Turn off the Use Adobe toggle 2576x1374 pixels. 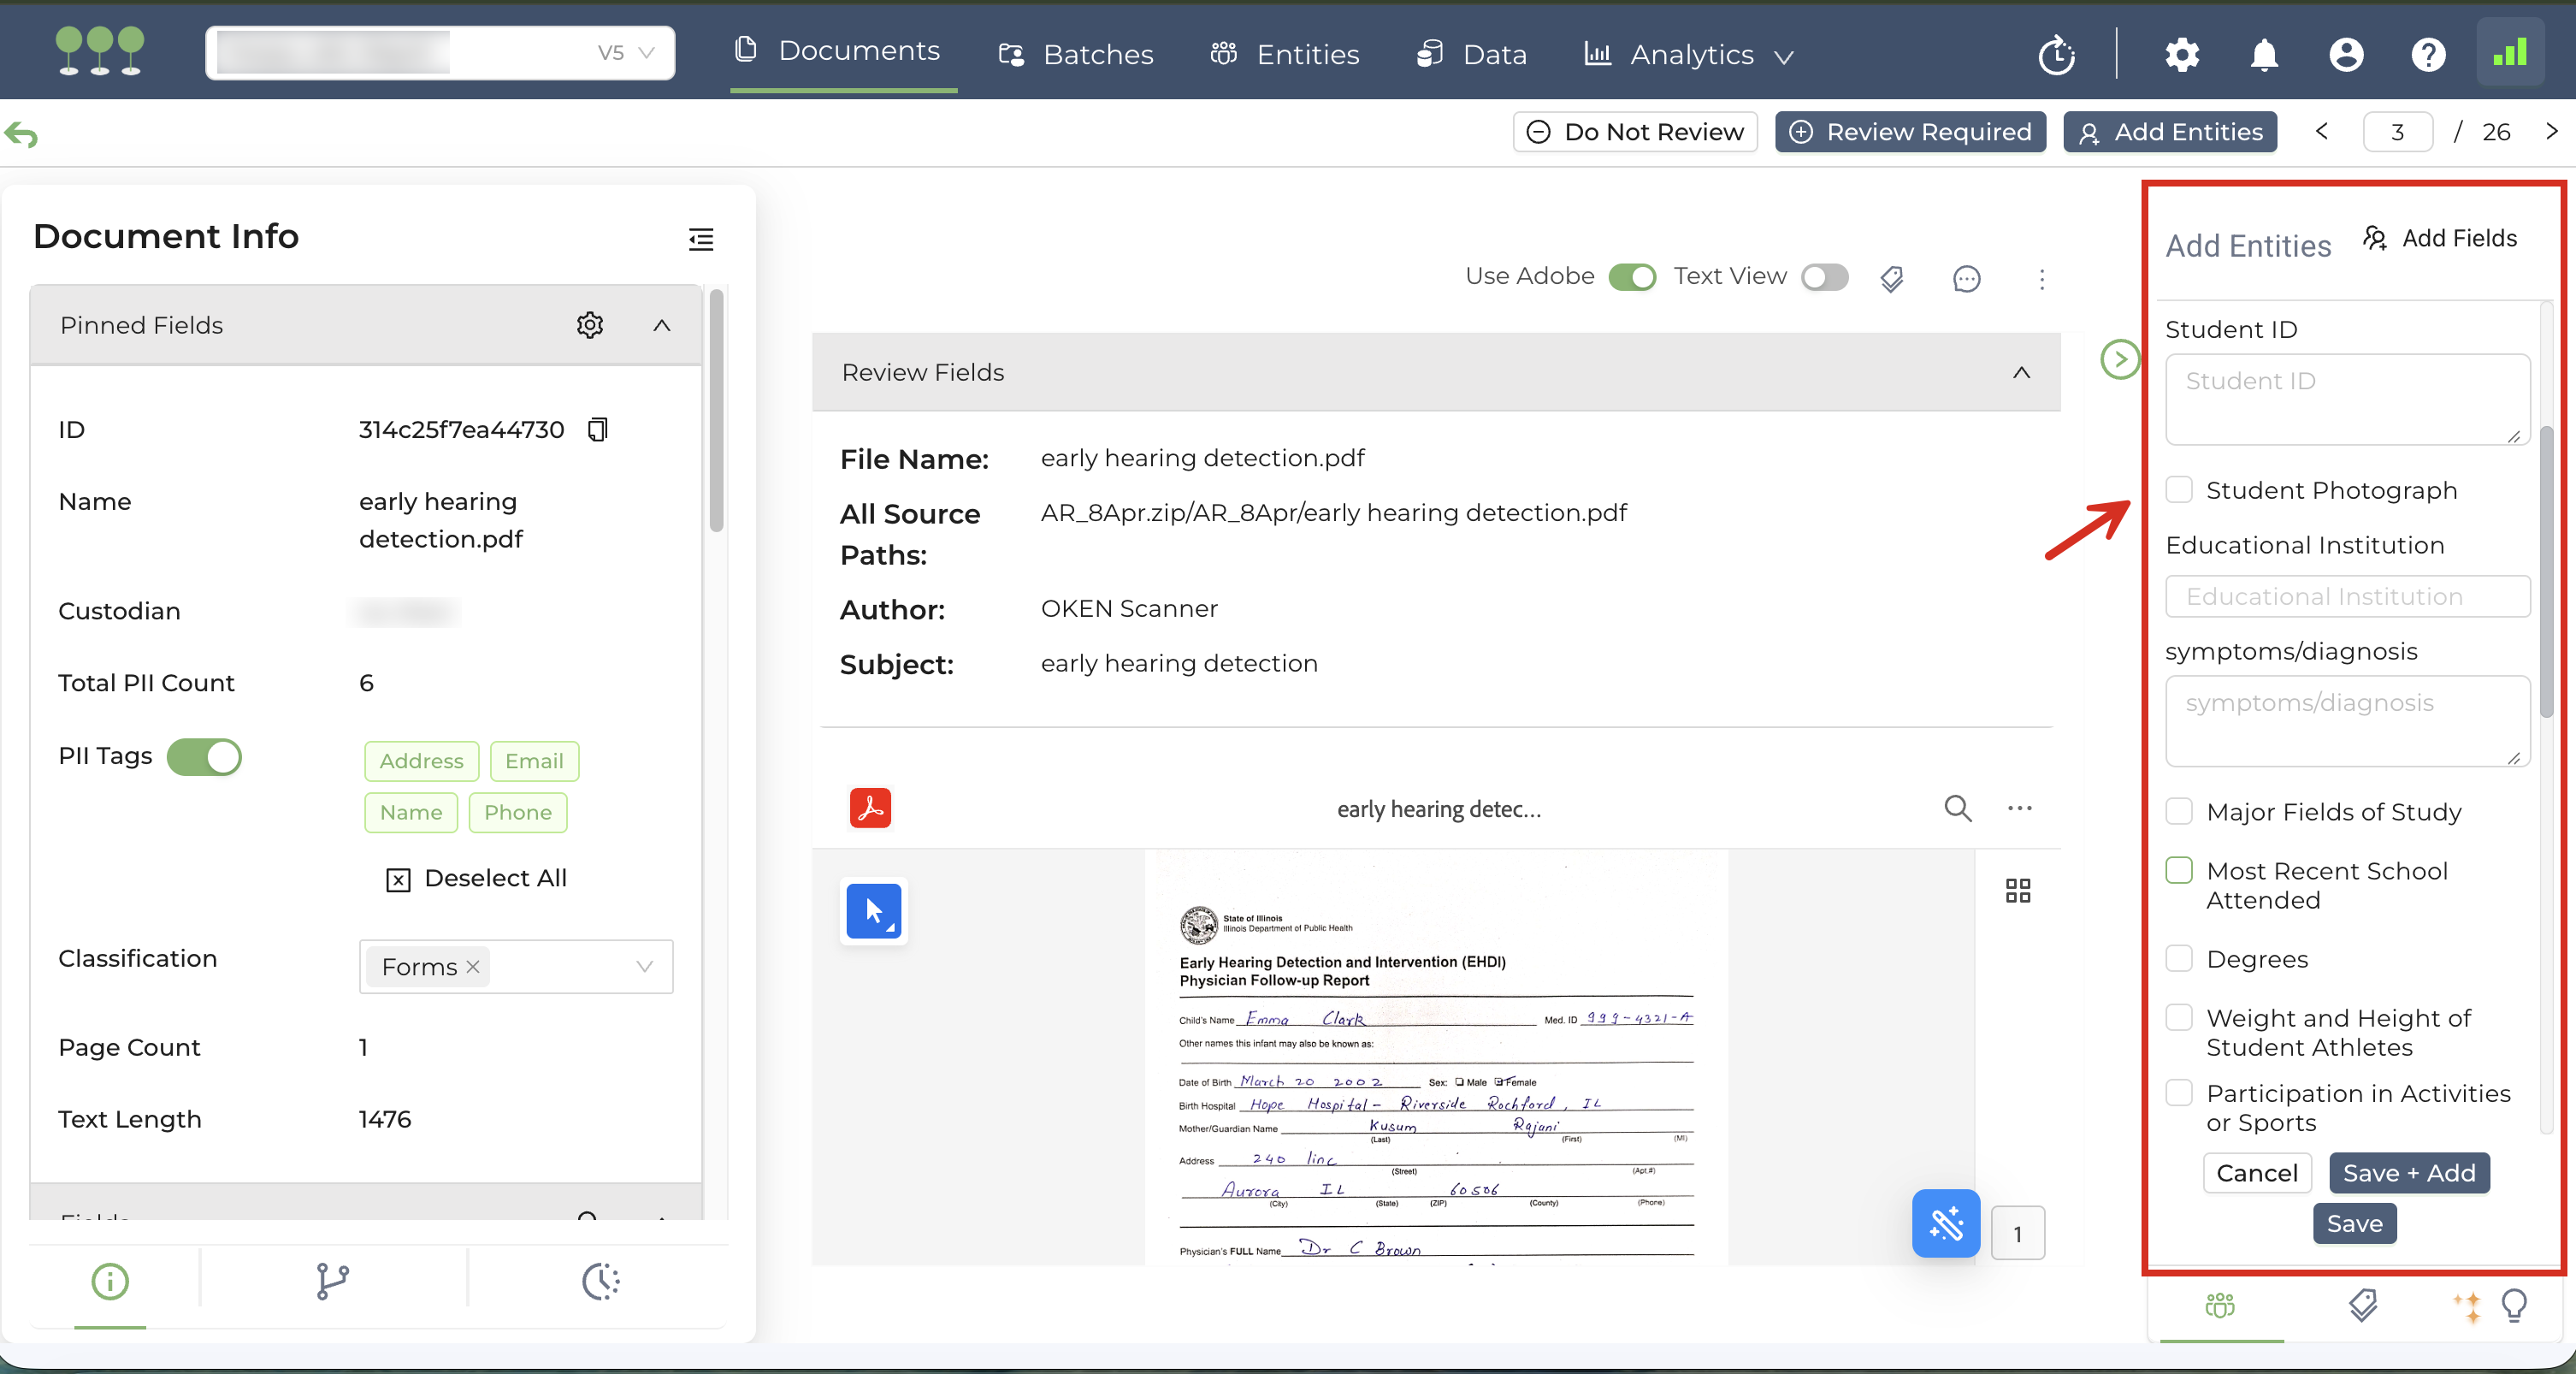tap(1632, 277)
